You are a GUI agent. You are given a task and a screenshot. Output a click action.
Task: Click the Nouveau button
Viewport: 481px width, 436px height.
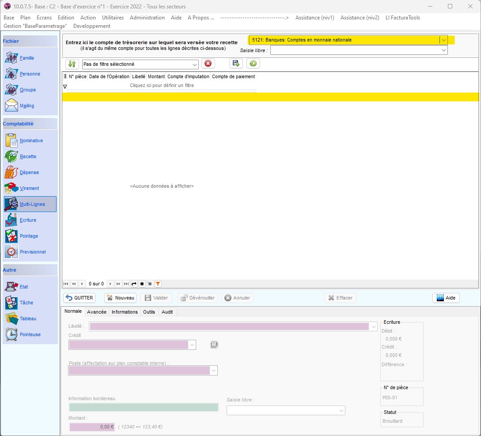pos(120,298)
